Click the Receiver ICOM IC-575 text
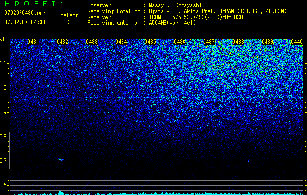 pos(196,17)
